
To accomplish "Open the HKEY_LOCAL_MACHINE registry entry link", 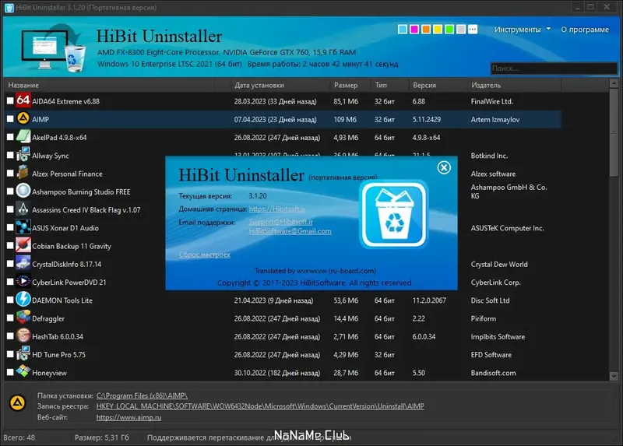I will (x=260, y=406).
